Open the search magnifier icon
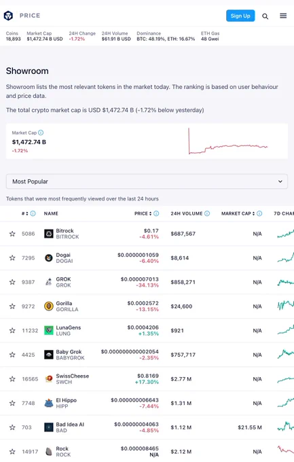 pyautogui.click(x=265, y=16)
